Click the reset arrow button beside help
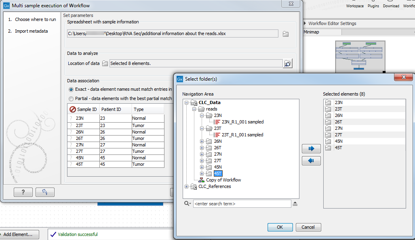Image resolution: width=415 pixels, height=240 pixels. pyautogui.click(x=45, y=192)
